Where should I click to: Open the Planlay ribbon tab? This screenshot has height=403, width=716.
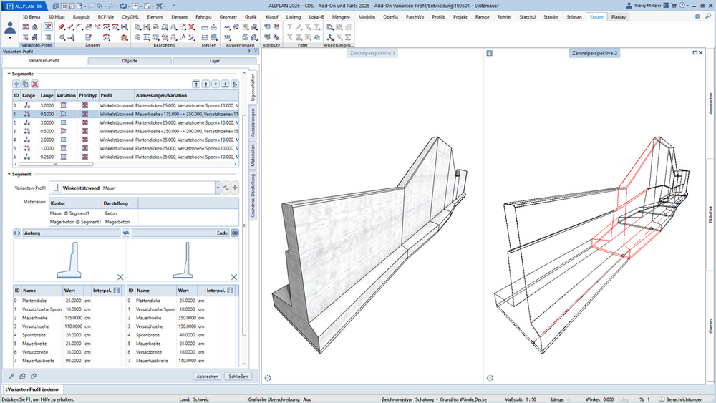[x=619, y=17]
